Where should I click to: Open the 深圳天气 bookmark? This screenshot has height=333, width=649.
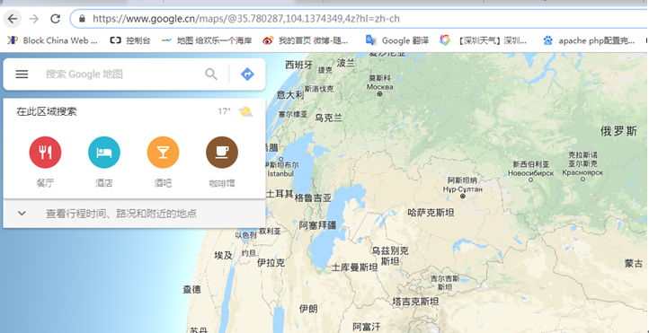(484, 40)
